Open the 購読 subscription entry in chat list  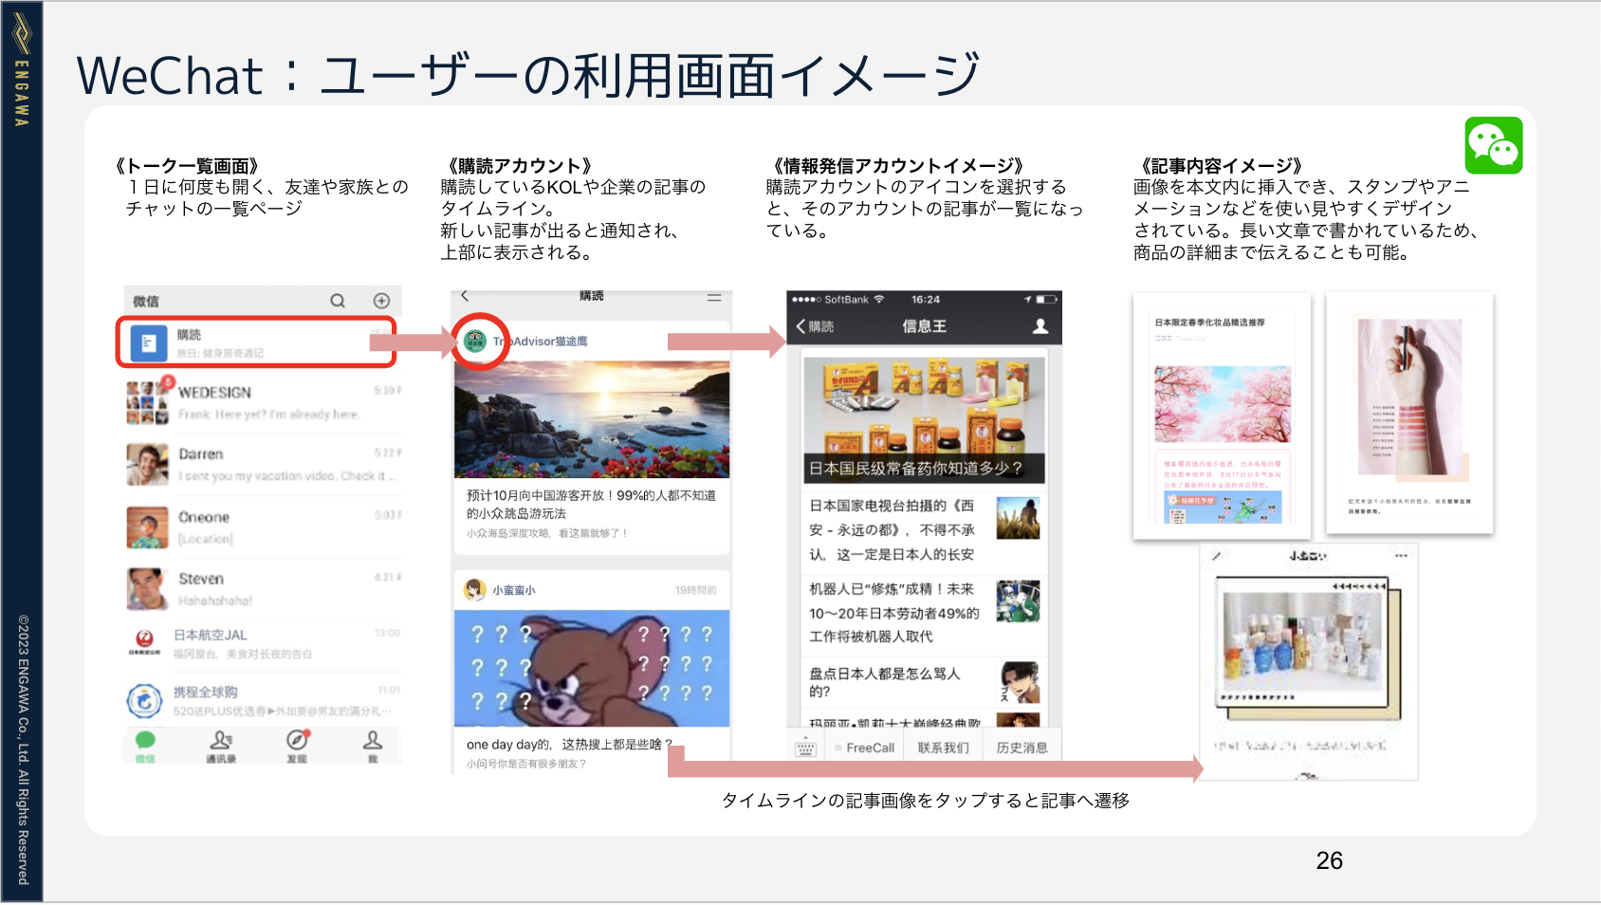click(256, 342)
